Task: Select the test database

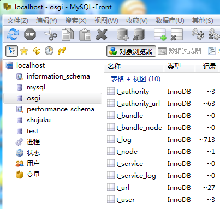Action: (x=32, y=131)
